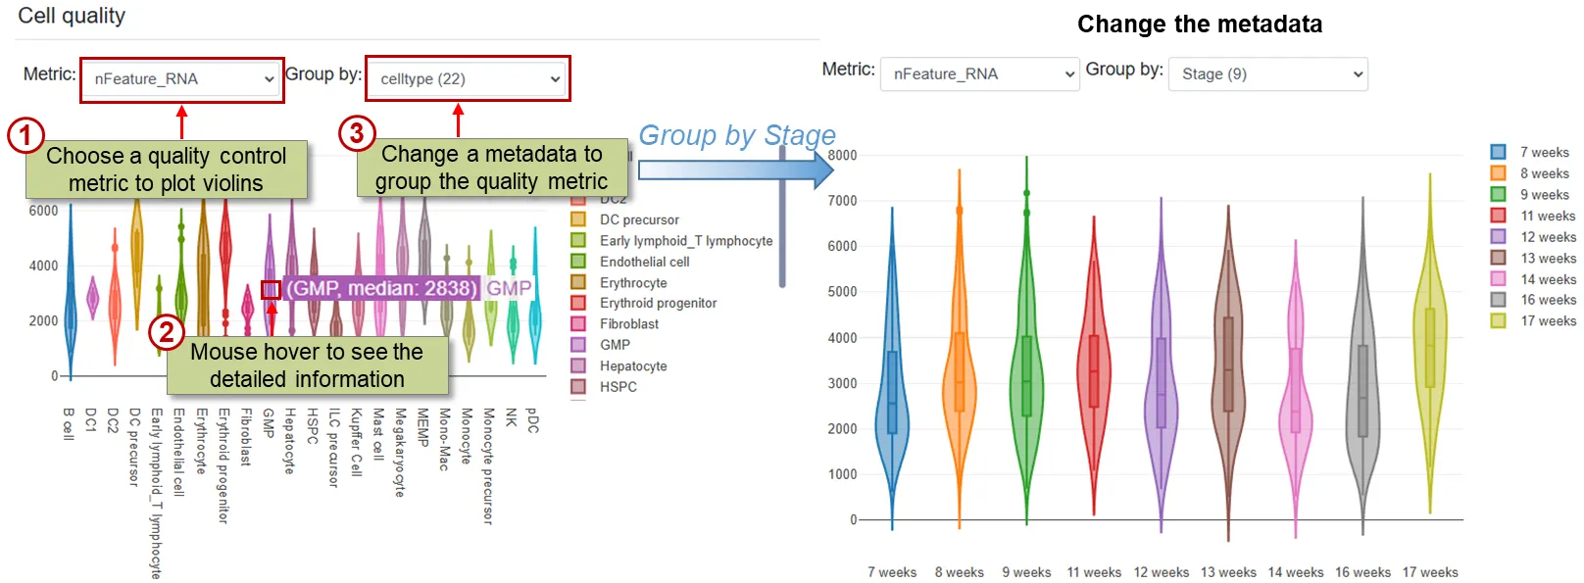This screenshot has width=1584, height=583.
Task: Expand the right nFeature_RNA metric dropdown
Action: [980, 74]
